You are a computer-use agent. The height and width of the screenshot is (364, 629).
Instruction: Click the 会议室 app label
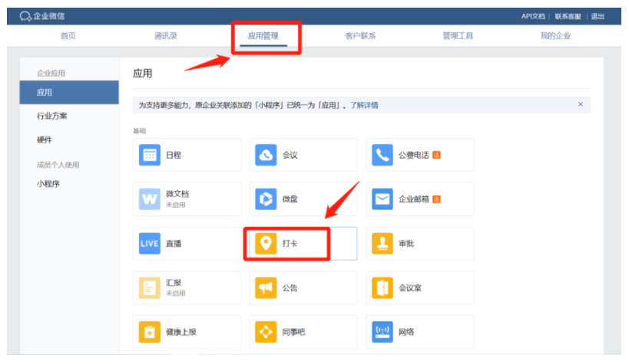[x=410, y=287]
